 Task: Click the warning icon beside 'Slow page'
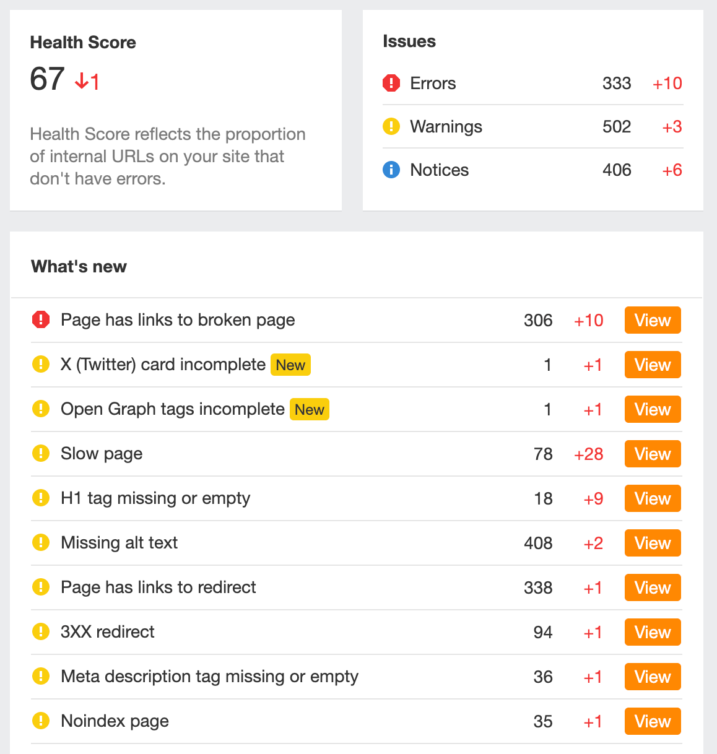point(41,453)
